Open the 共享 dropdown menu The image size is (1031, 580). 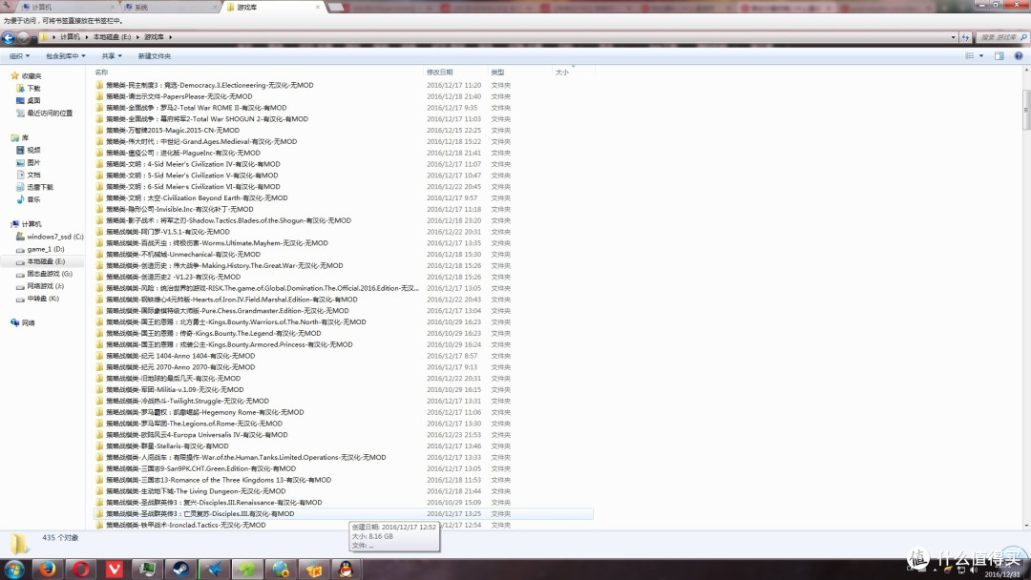pyautogui.click(x=112, y=56)
